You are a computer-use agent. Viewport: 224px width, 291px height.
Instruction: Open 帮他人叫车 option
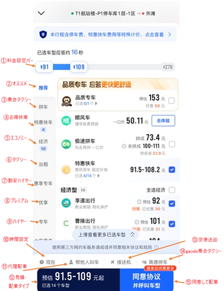pyautogui.click(x=84, y=262)
